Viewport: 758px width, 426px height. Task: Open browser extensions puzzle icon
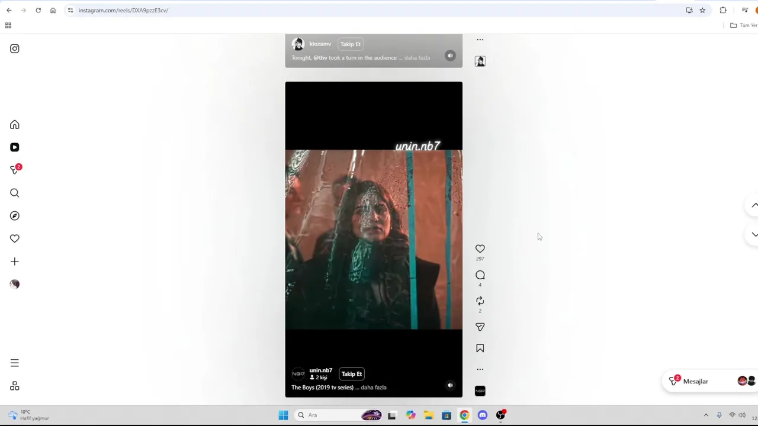723,10
